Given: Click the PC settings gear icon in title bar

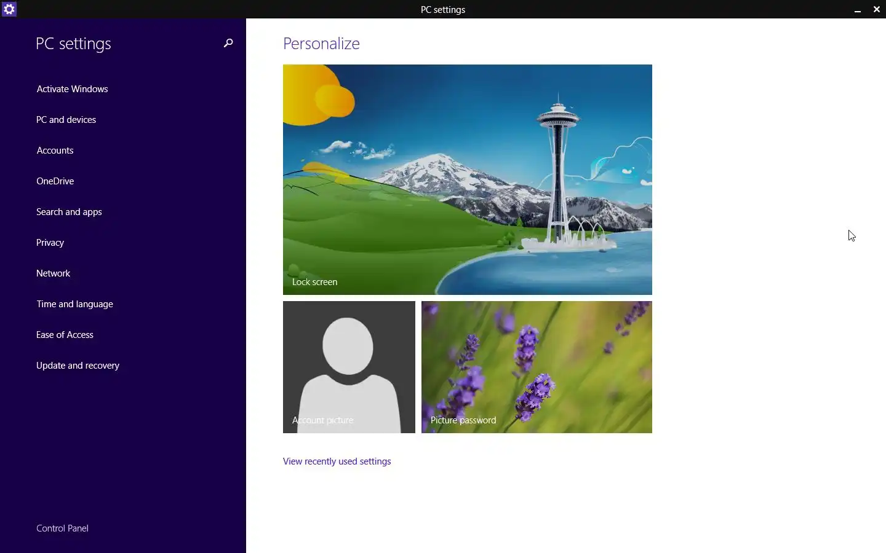Looking at the screenshot, I should [x=9, y=9].
